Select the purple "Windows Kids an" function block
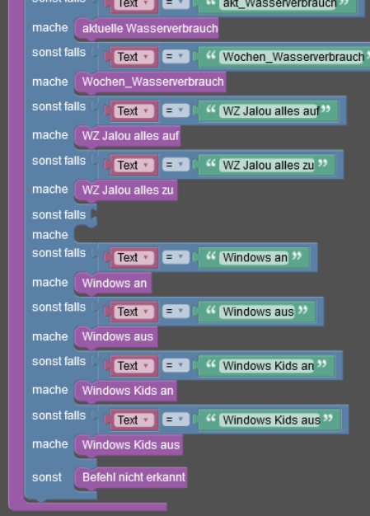Image resolution: width=370 pixels, height=516 pixels. (x=126, y=391)
